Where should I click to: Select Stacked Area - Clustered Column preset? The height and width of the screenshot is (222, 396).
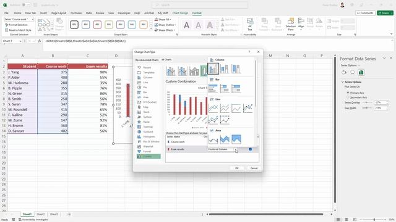(194, 71)
